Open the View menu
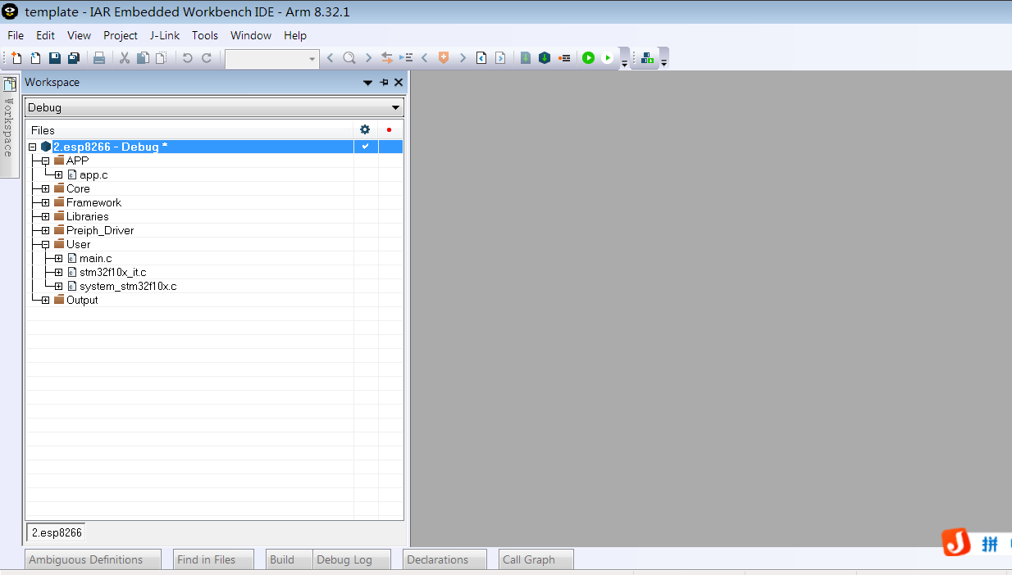Image resolution: width=1012 pixels, height=575 pixels. pyautogui.click(x=79, y=35)
